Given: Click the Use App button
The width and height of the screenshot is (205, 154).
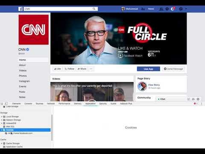Looking at the screenshot, I should [x=149, y=69].
